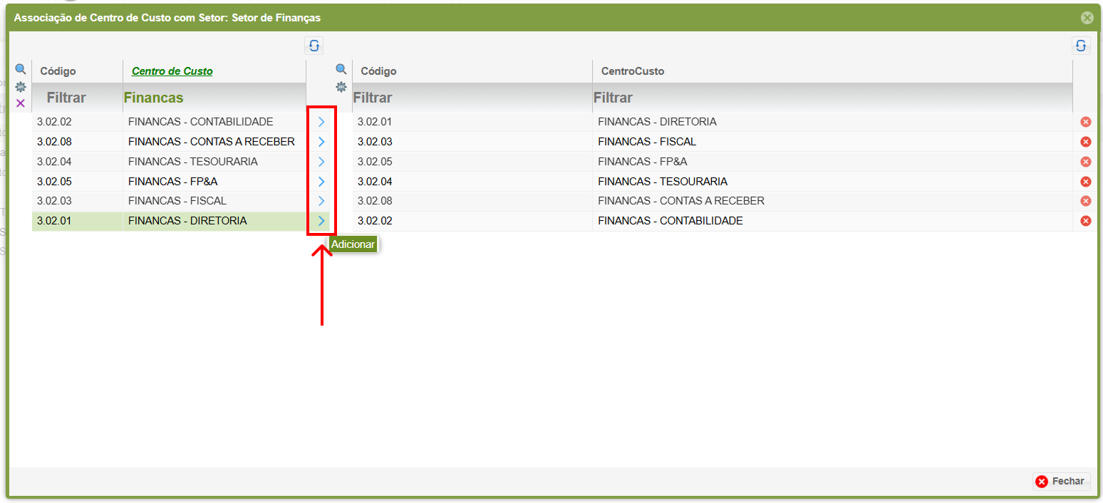
Task: Click the right table search magnifier icon
Action: point(341,69)
